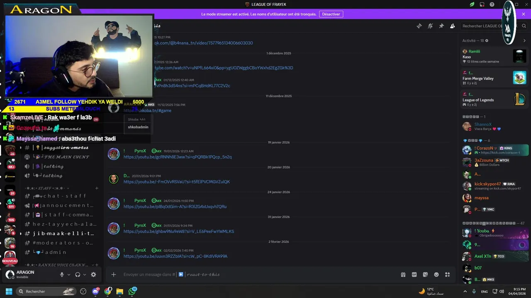
Task: Open PyroX link ghbw9Nu9eW8
Action: tap(179, 231)
